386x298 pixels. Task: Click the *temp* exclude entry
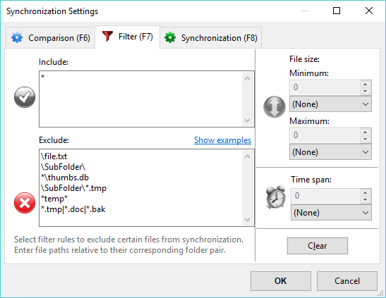[x=54, y=199]
